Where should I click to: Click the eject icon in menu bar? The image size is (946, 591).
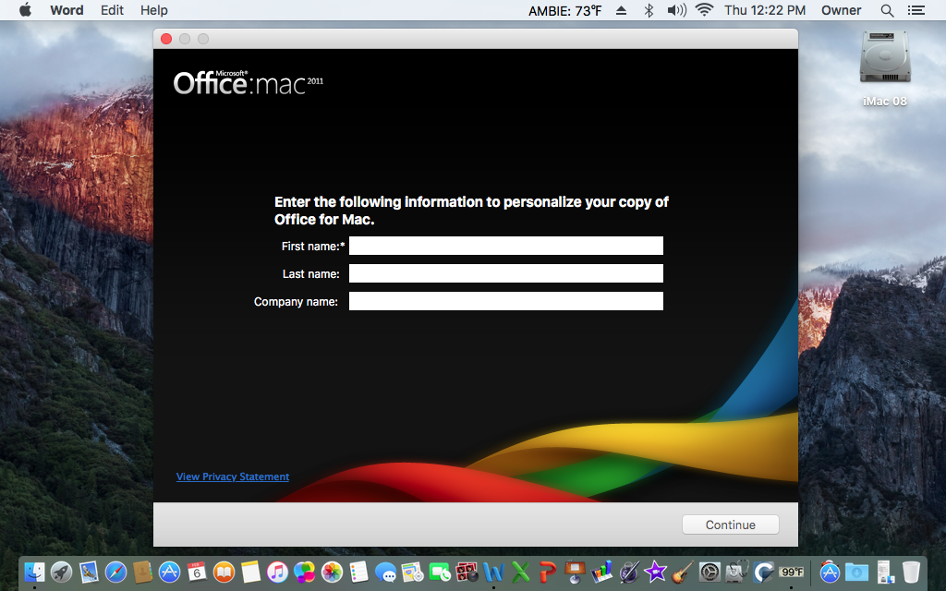point(621,10)
